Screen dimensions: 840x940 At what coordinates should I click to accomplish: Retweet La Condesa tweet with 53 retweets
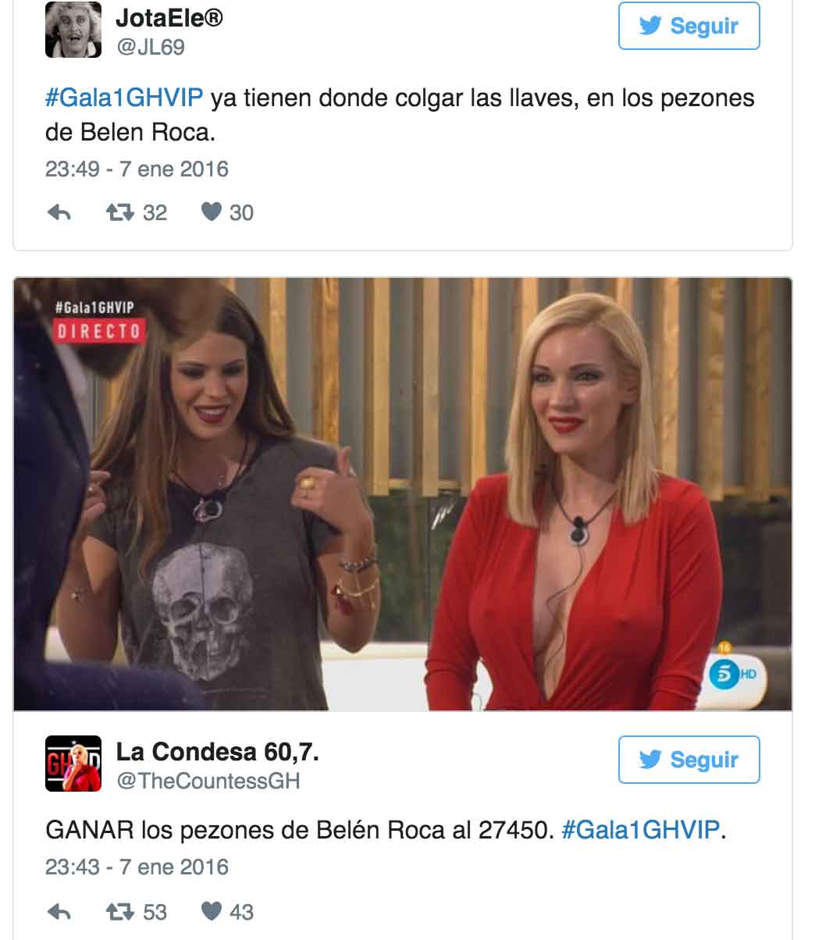tap(136, 912)
